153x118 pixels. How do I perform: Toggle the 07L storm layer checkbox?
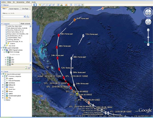click(x=8, y=58)
